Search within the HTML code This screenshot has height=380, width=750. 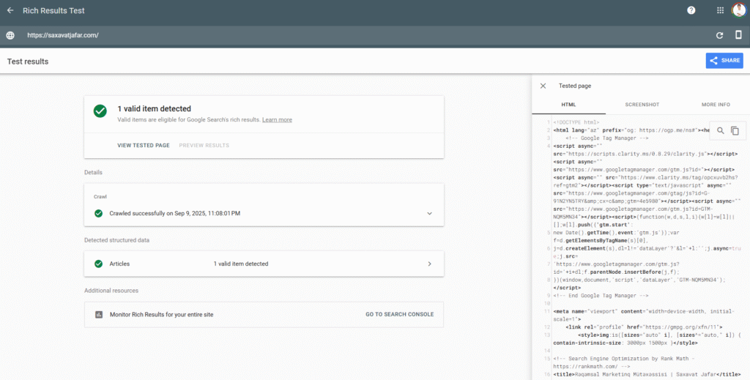pos(720,130)
